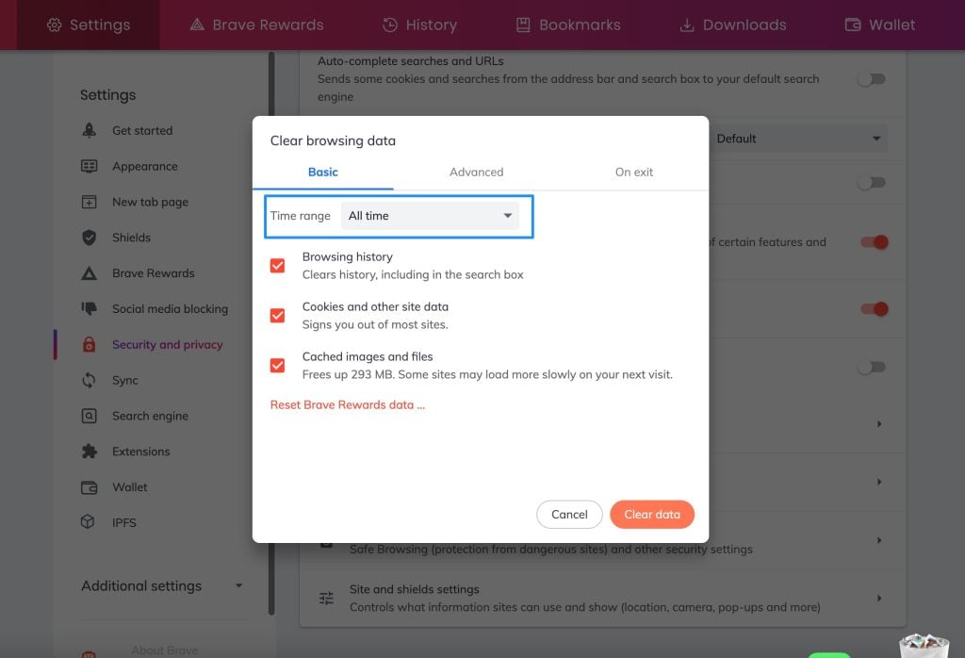Click the IPFS cube icon in sidebar
The height and width of the screenshot is (658, 965).
(88, 522)
